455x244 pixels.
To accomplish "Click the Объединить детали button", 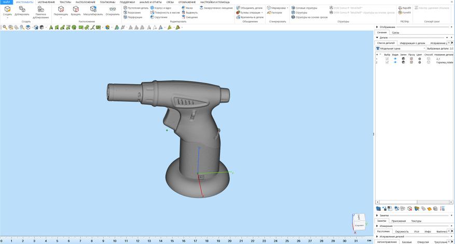I will coord(250,8).
